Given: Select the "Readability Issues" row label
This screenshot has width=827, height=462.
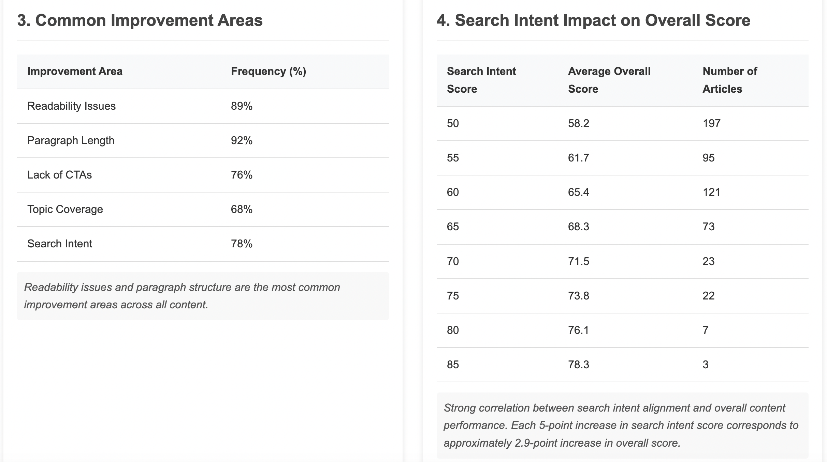Looking at the screenshot, I should click(71, 106).
